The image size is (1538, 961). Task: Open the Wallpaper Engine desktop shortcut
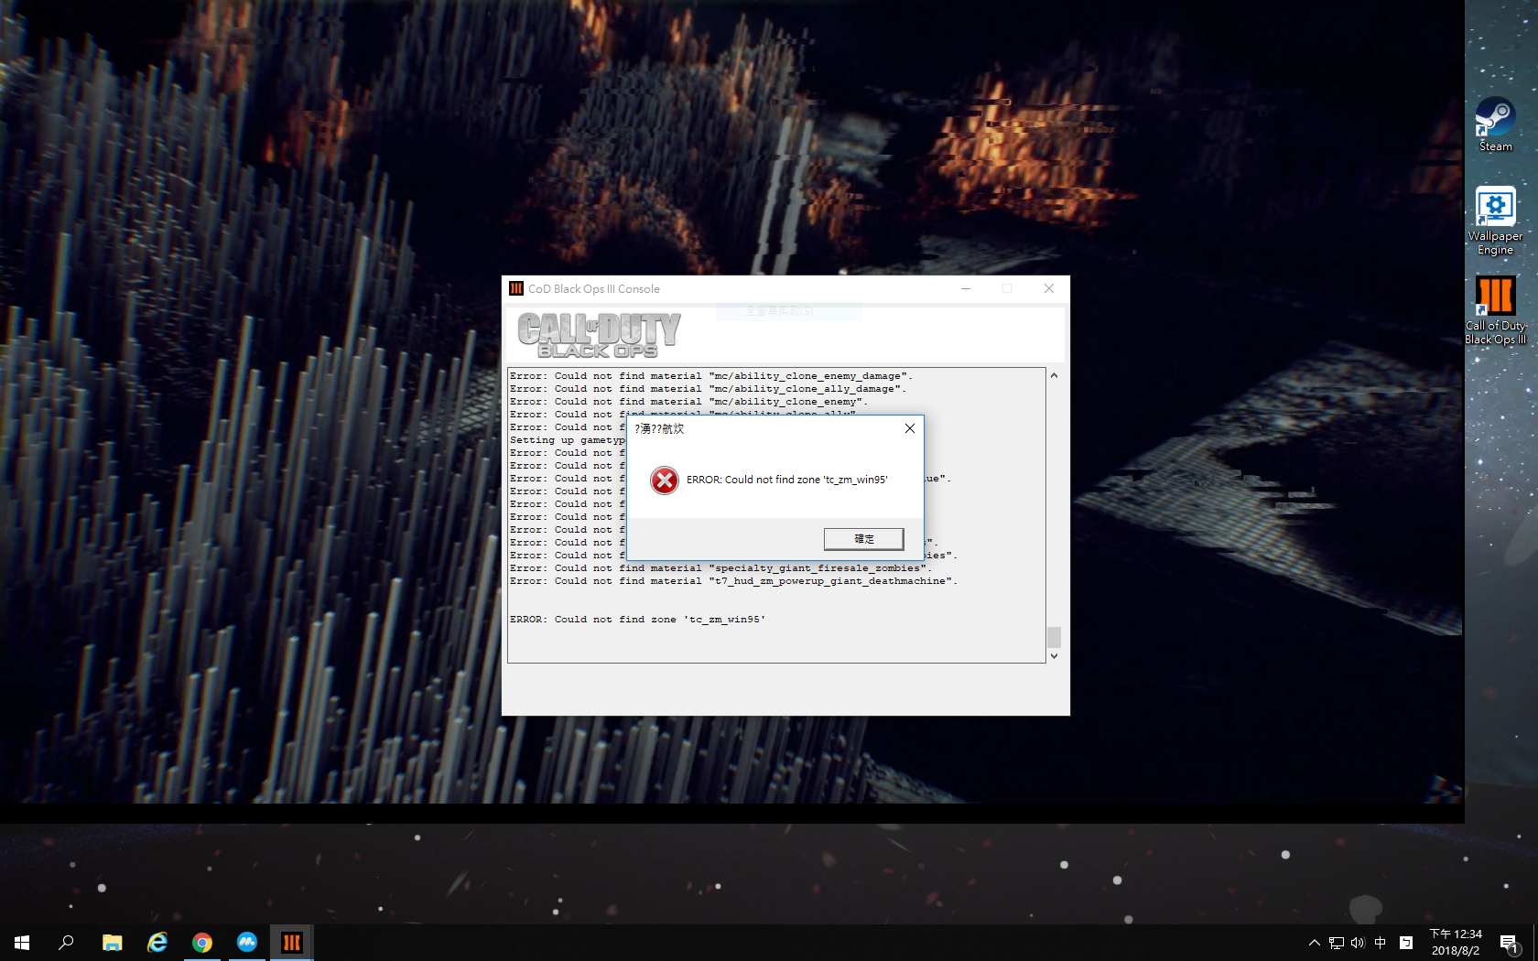point(1495,221)
